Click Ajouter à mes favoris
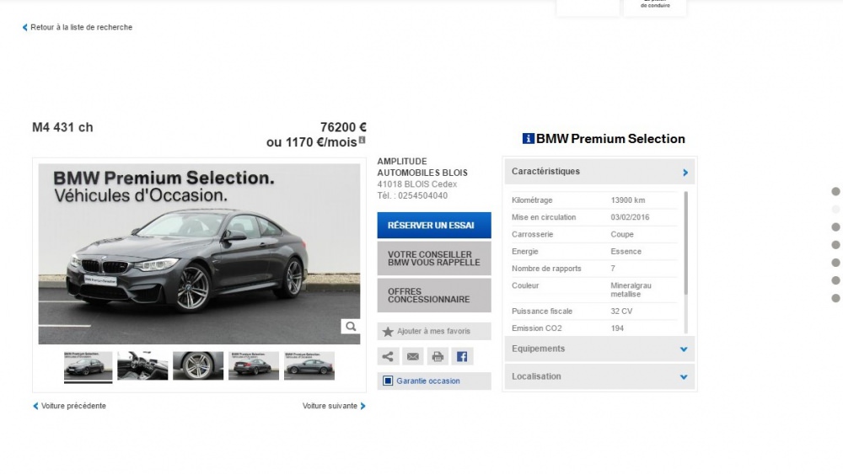This screenshot has width=843, height=474. [x=434, y=331]
